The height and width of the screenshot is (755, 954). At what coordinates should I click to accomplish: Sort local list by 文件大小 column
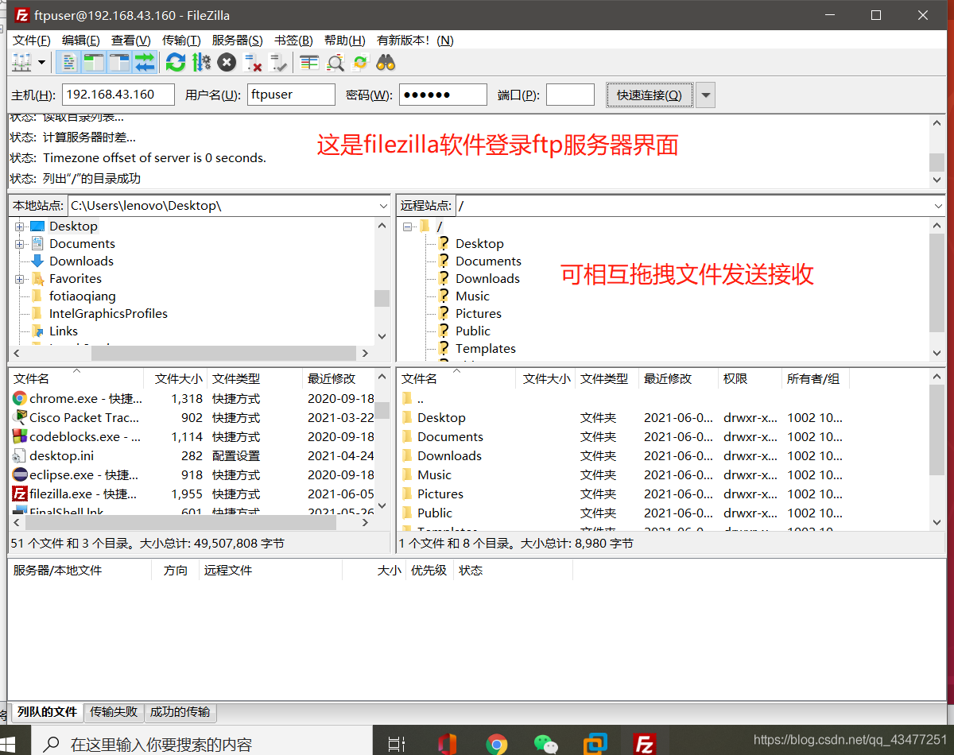pos(176,379)
